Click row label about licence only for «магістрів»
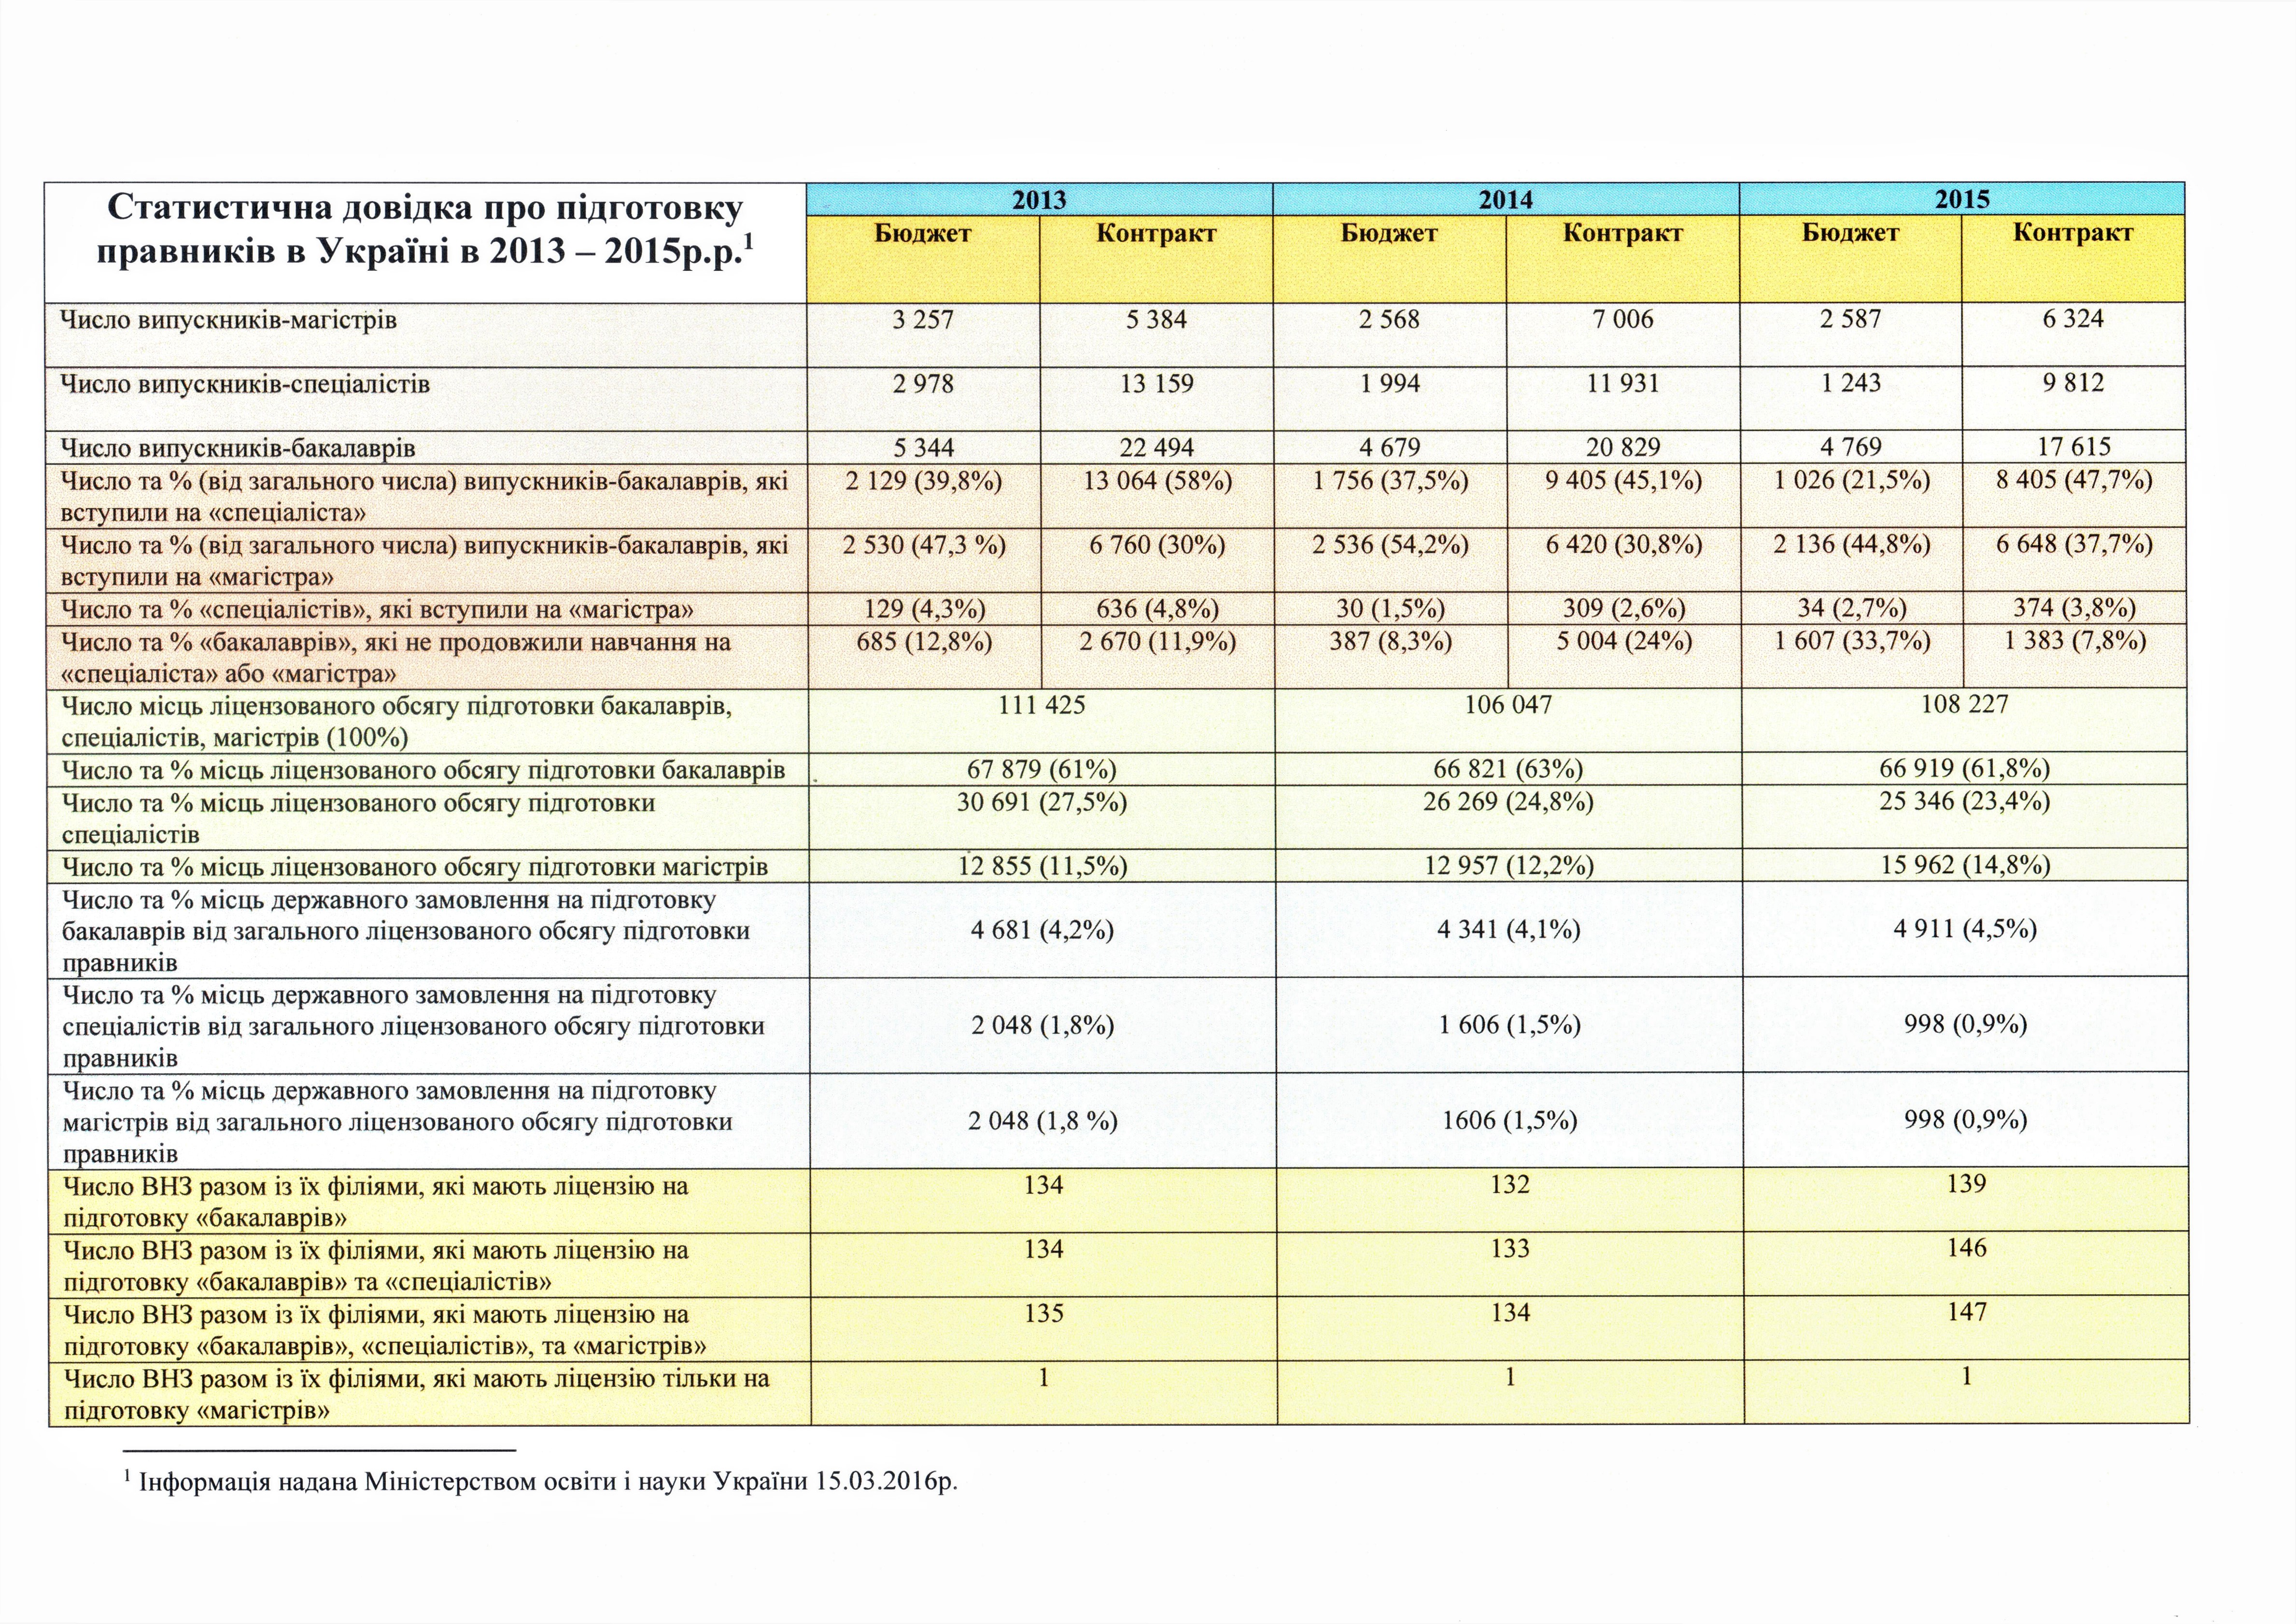 pyautogui.click(x=416, y=1395)
